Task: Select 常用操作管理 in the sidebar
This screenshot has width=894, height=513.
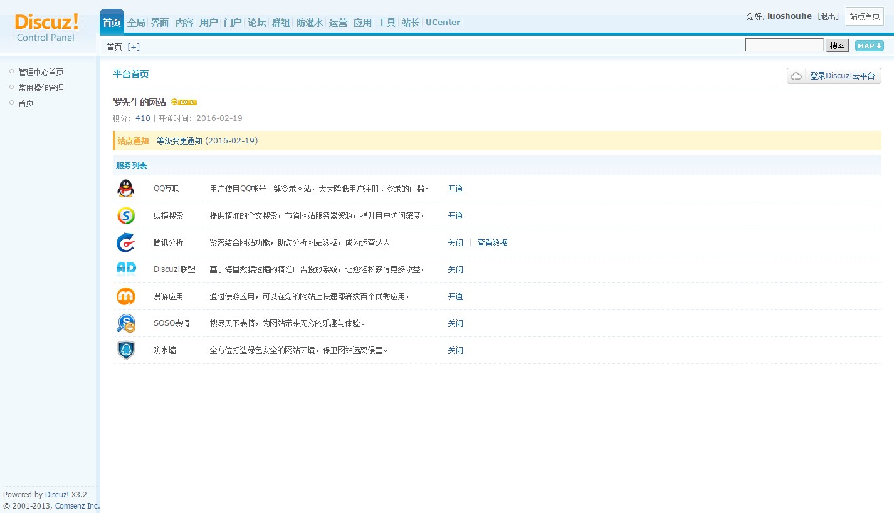Action: [x=41, y=88]
